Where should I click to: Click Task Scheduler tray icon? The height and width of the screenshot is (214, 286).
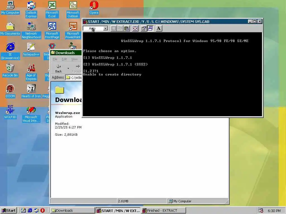tap(261, 211)
